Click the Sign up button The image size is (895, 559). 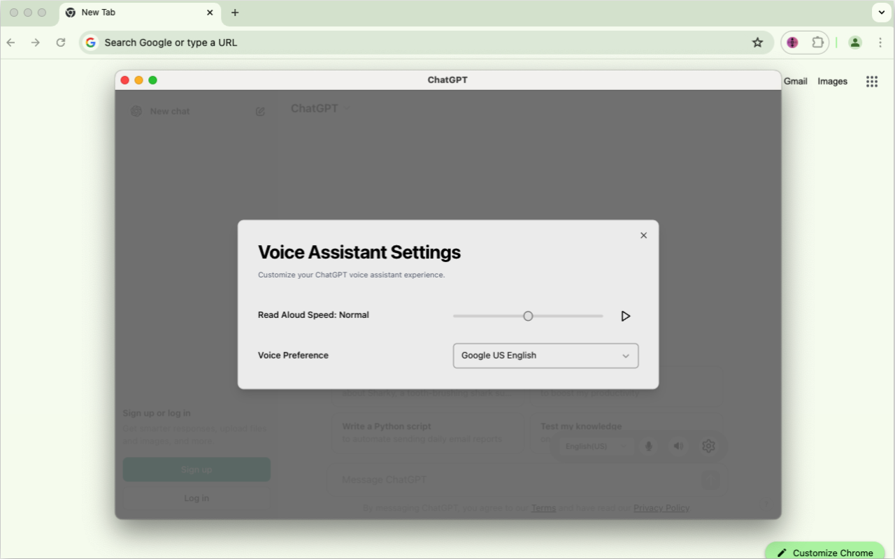pyautogui.click(x=196, y=470)
